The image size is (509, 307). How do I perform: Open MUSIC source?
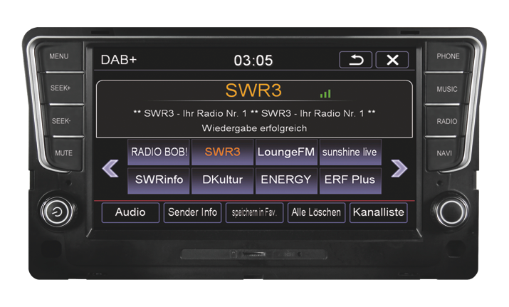447,89
